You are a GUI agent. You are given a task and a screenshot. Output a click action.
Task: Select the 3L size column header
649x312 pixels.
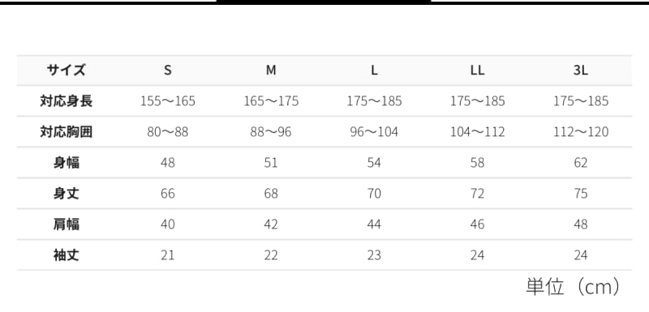(581, 71)
